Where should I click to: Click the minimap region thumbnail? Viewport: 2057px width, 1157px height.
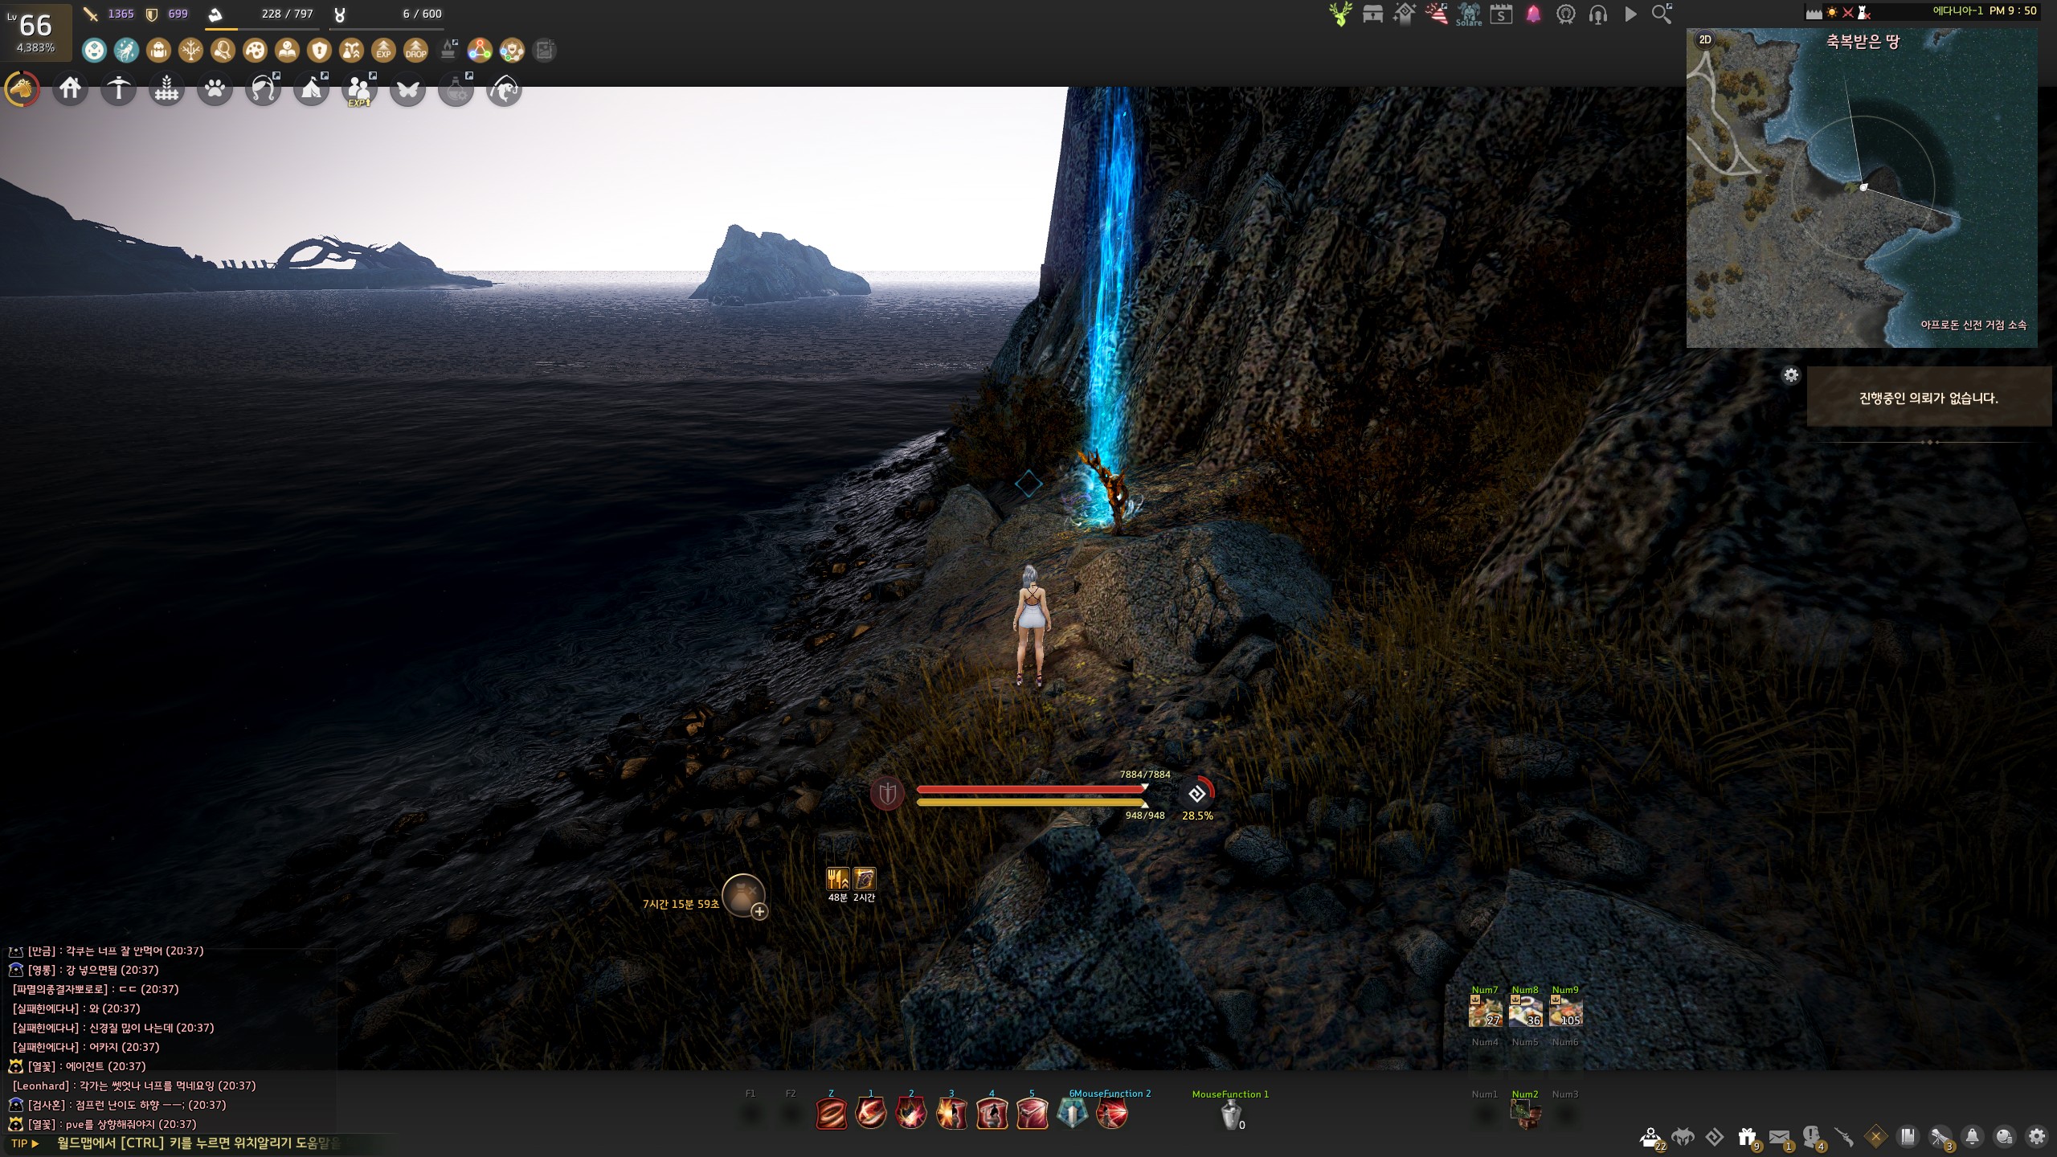pyautogui.click(x=1862, y=188)
